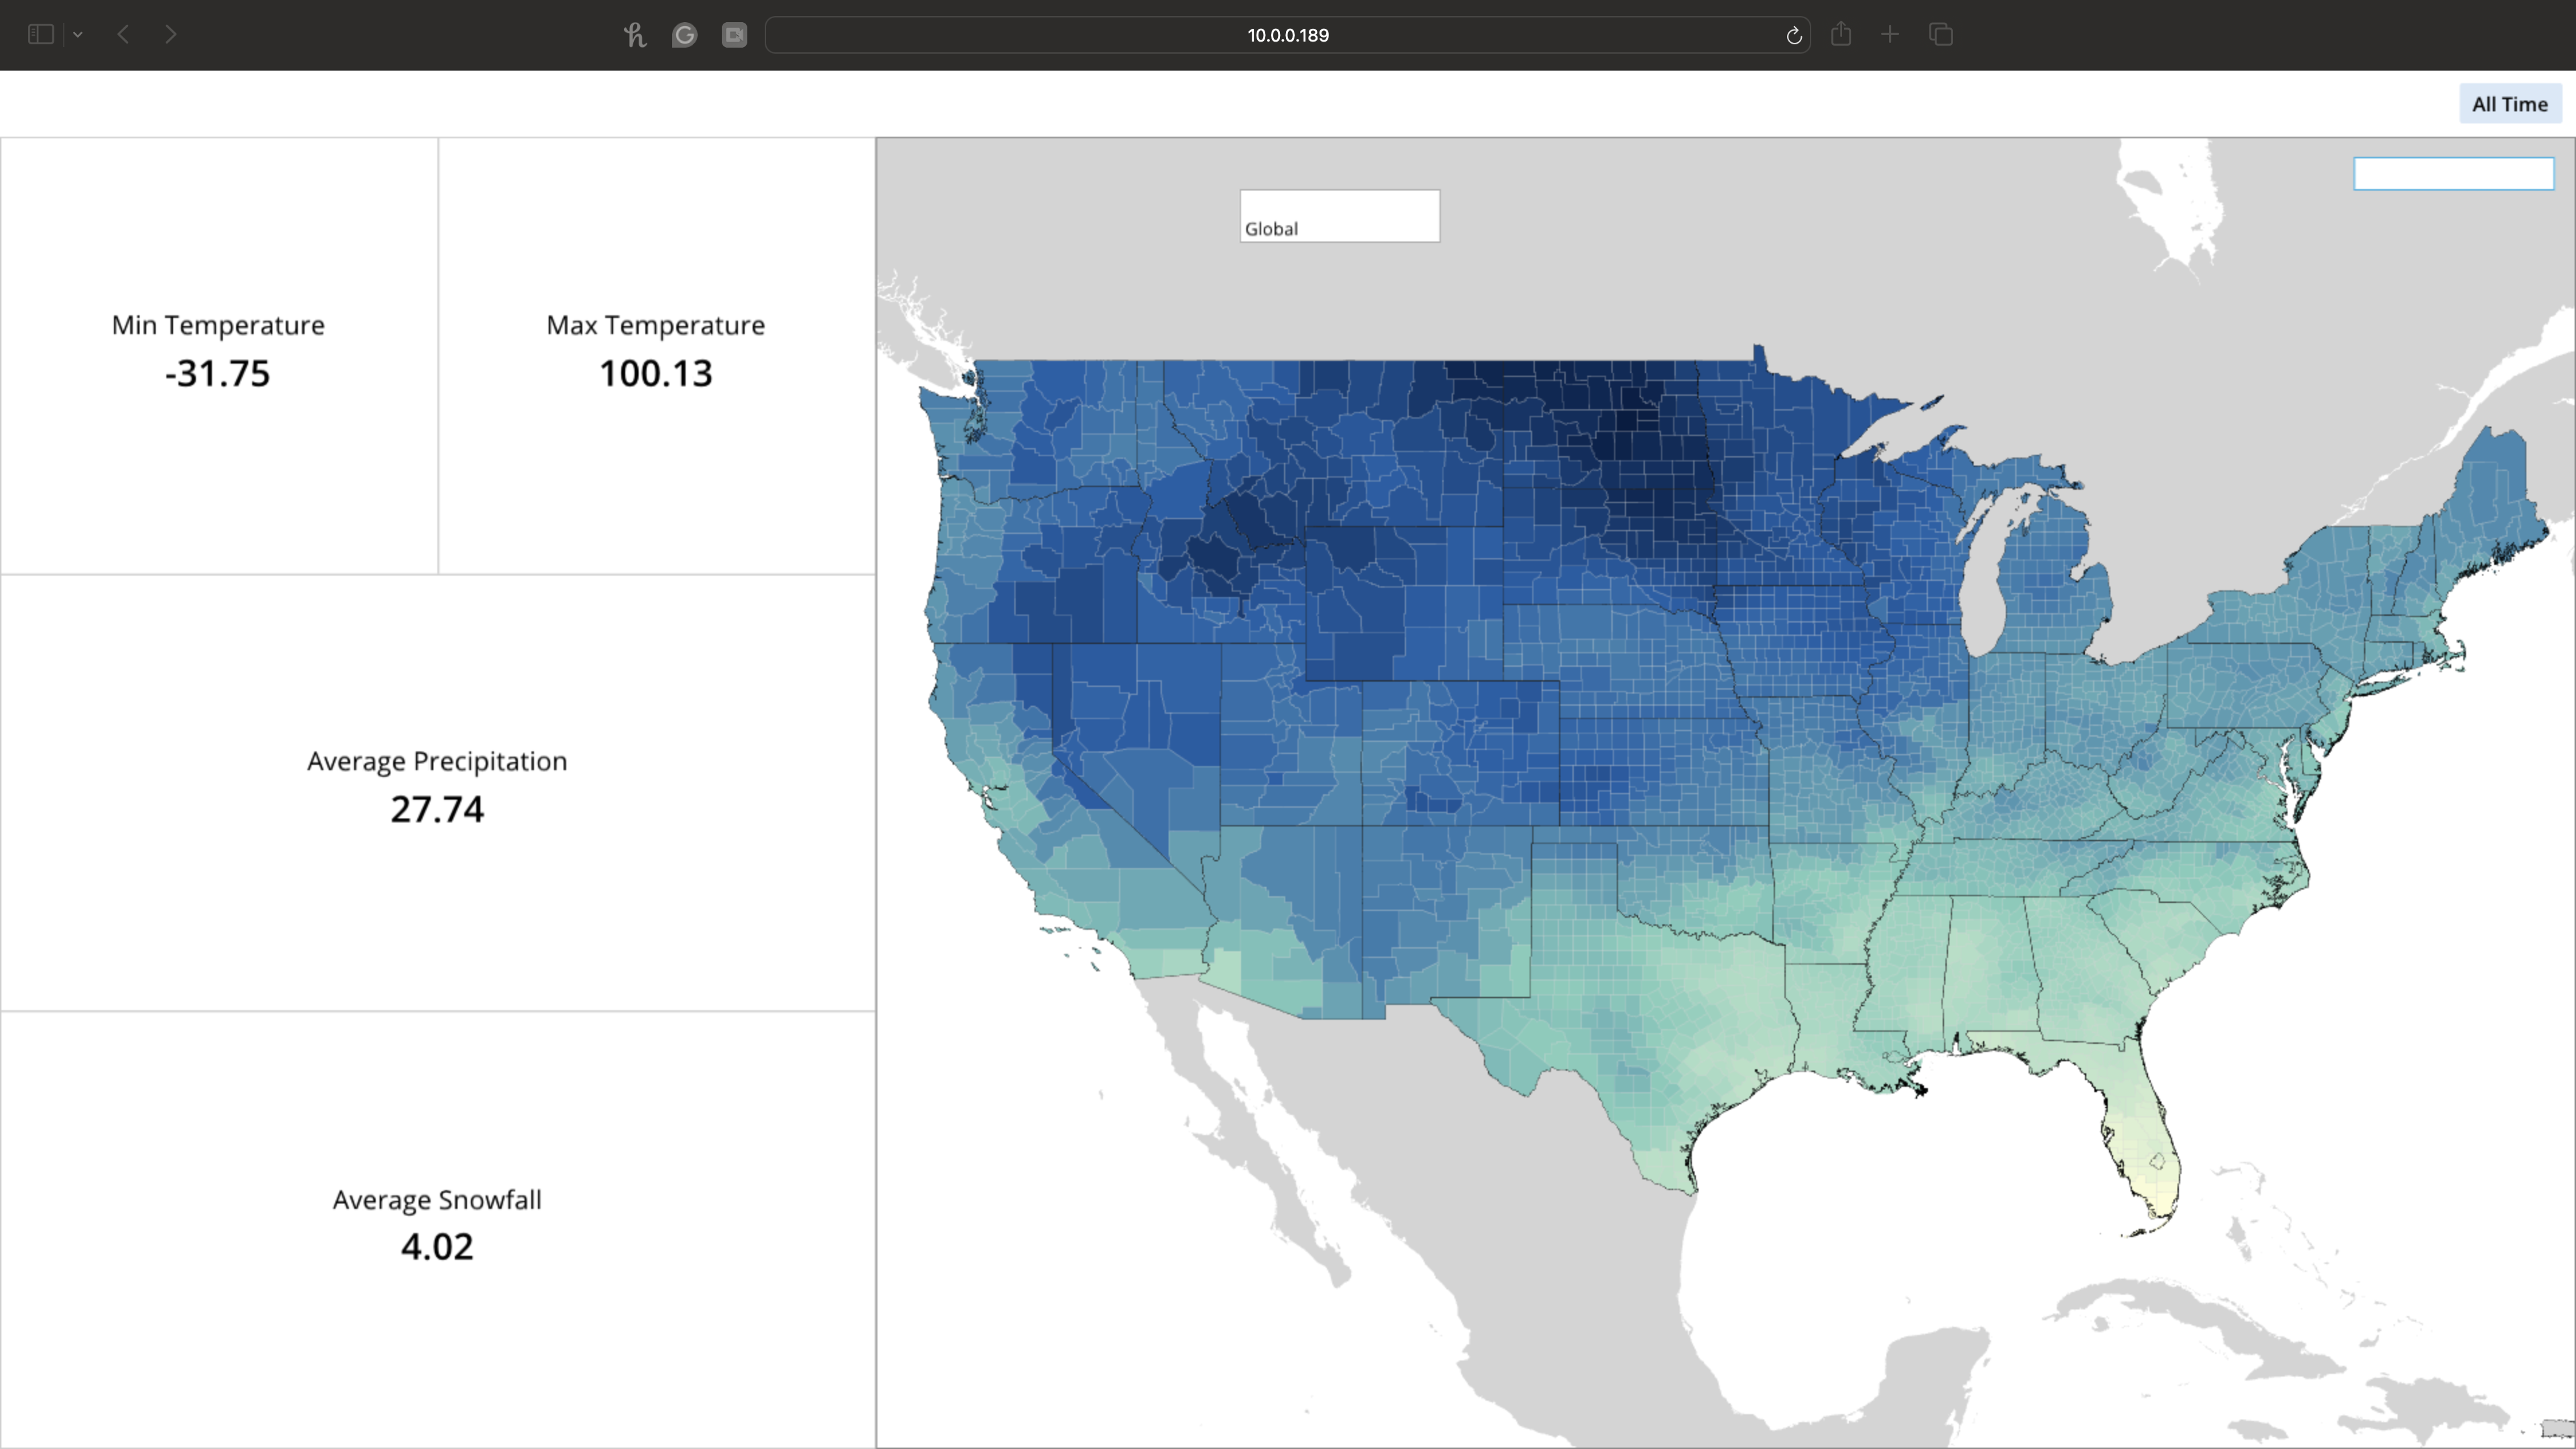Open the Share menu

(x=1841, y=35)
